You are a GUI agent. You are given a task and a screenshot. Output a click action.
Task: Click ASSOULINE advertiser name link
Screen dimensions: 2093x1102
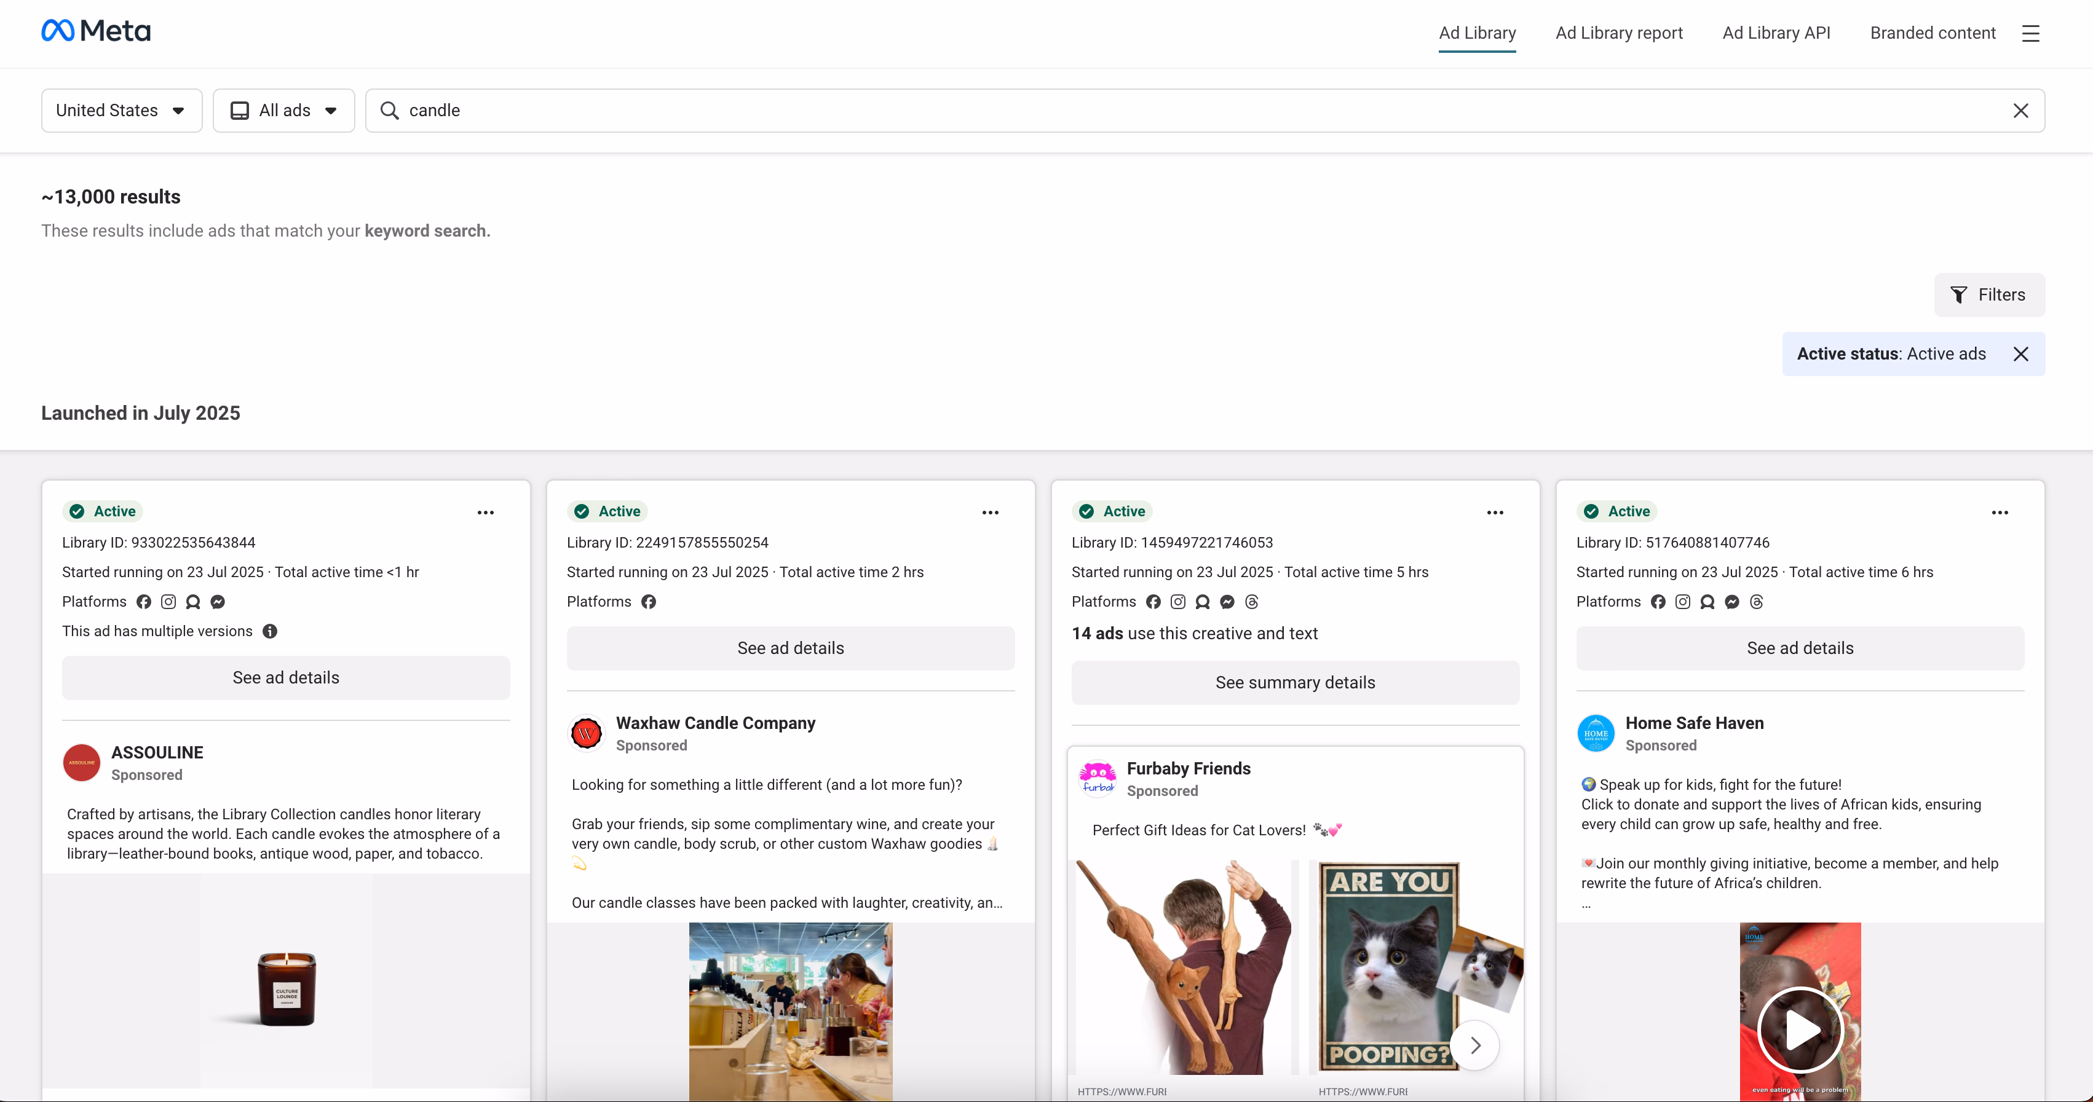point(157,753)
